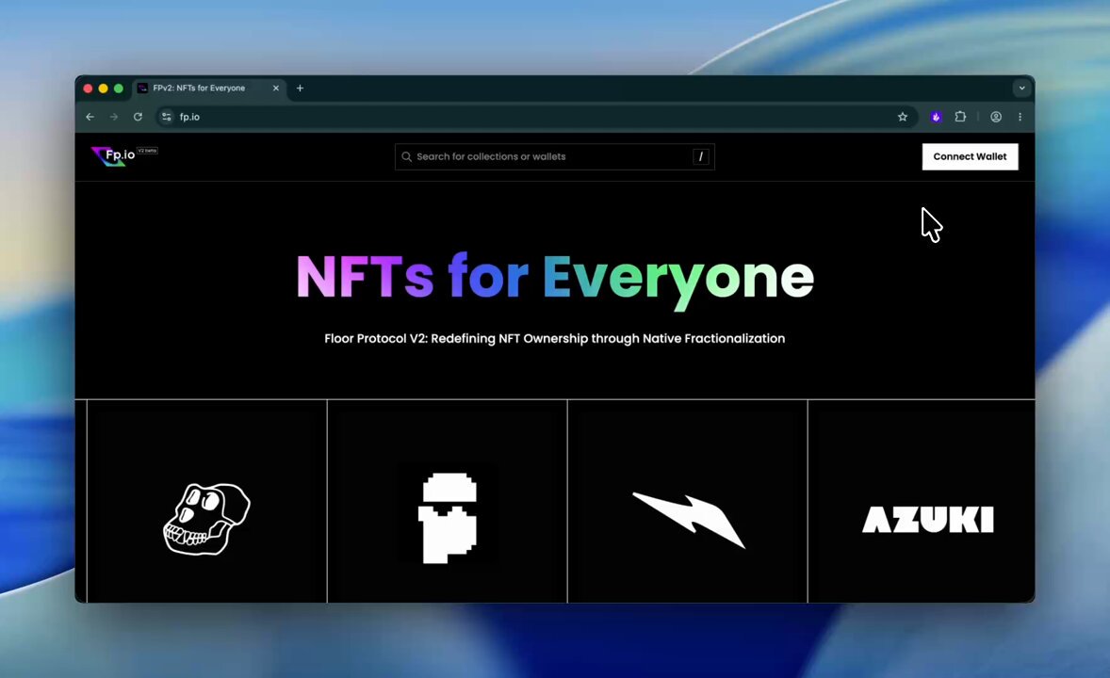
Task: Open the AZUKI collection card
Action: (x=922, y=501)
